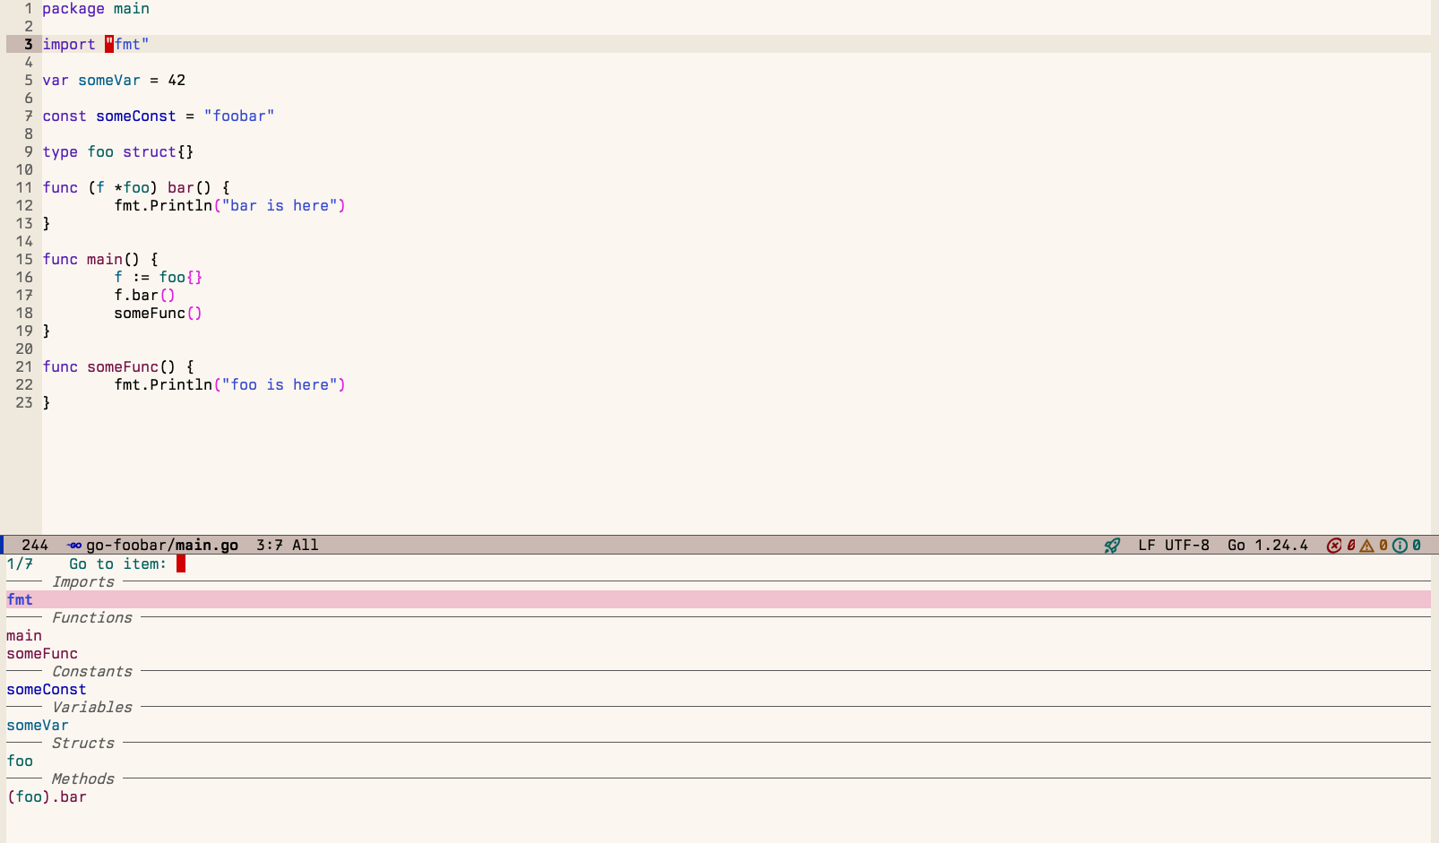Click the Constants group heading
This screenshot has height=843, width=1439.
(x=92, y=671)
